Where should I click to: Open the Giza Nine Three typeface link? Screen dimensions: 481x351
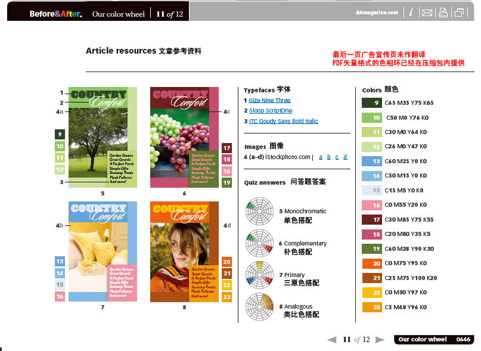(269, 100)
